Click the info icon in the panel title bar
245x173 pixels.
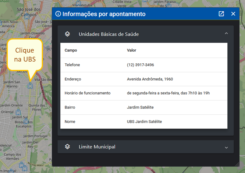pos(58,14)
